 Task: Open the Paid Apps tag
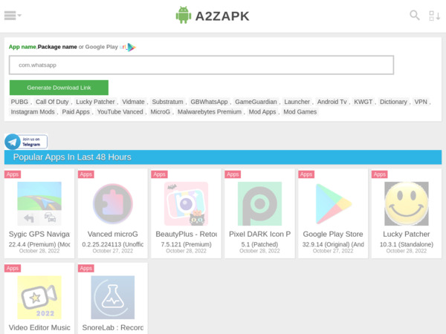(76, 112)
